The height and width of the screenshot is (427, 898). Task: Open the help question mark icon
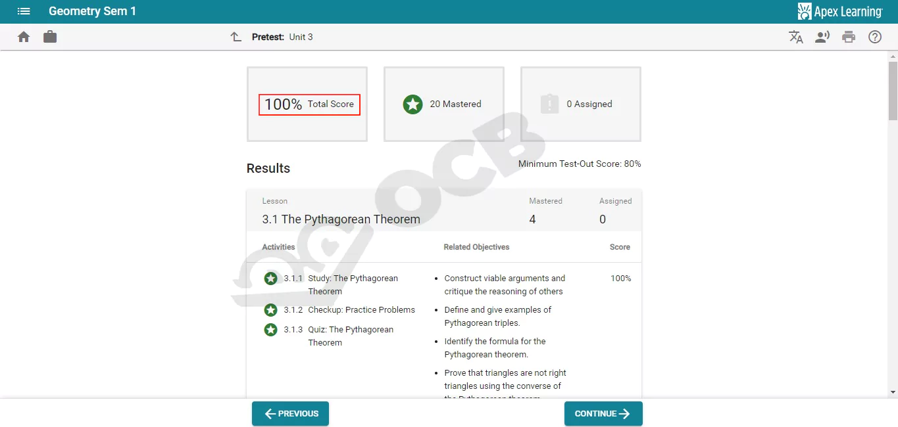(x=875, y=37)
